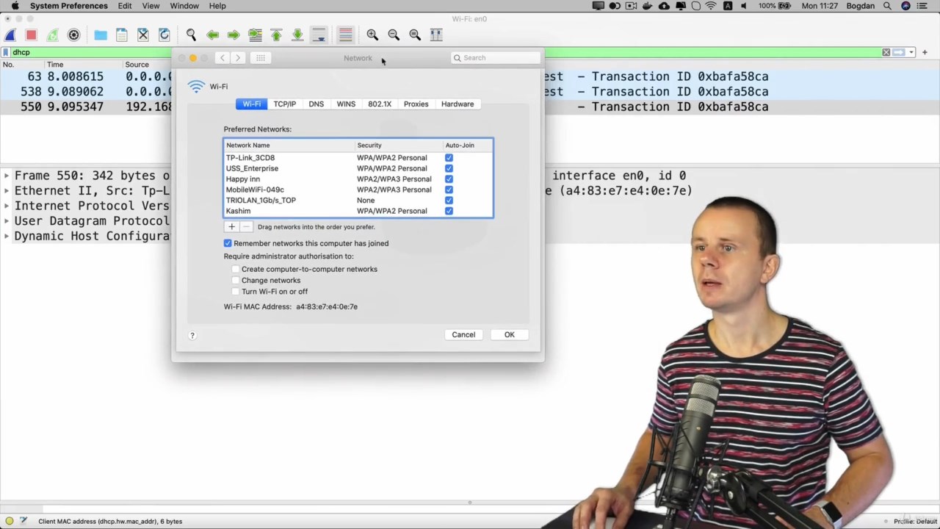The height and width of the screenshot is (529, 940).
Task: Expand the User Datagram Protocol row
Action: point(7,221)
